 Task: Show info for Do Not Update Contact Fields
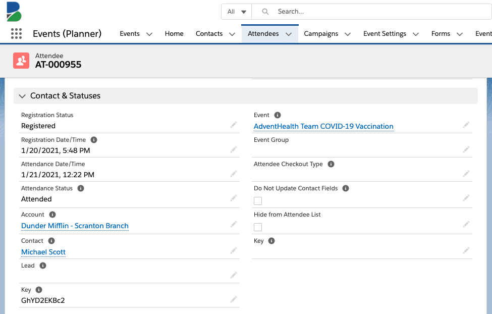coord(346,188)
